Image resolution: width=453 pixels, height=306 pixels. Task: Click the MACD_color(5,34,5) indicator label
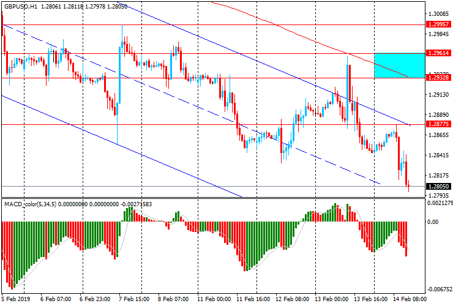pyautogui.click(x=29, y=203)
